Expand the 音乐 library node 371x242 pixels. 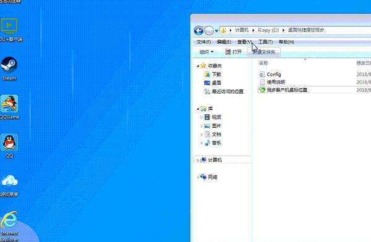(x=202, y=143)
